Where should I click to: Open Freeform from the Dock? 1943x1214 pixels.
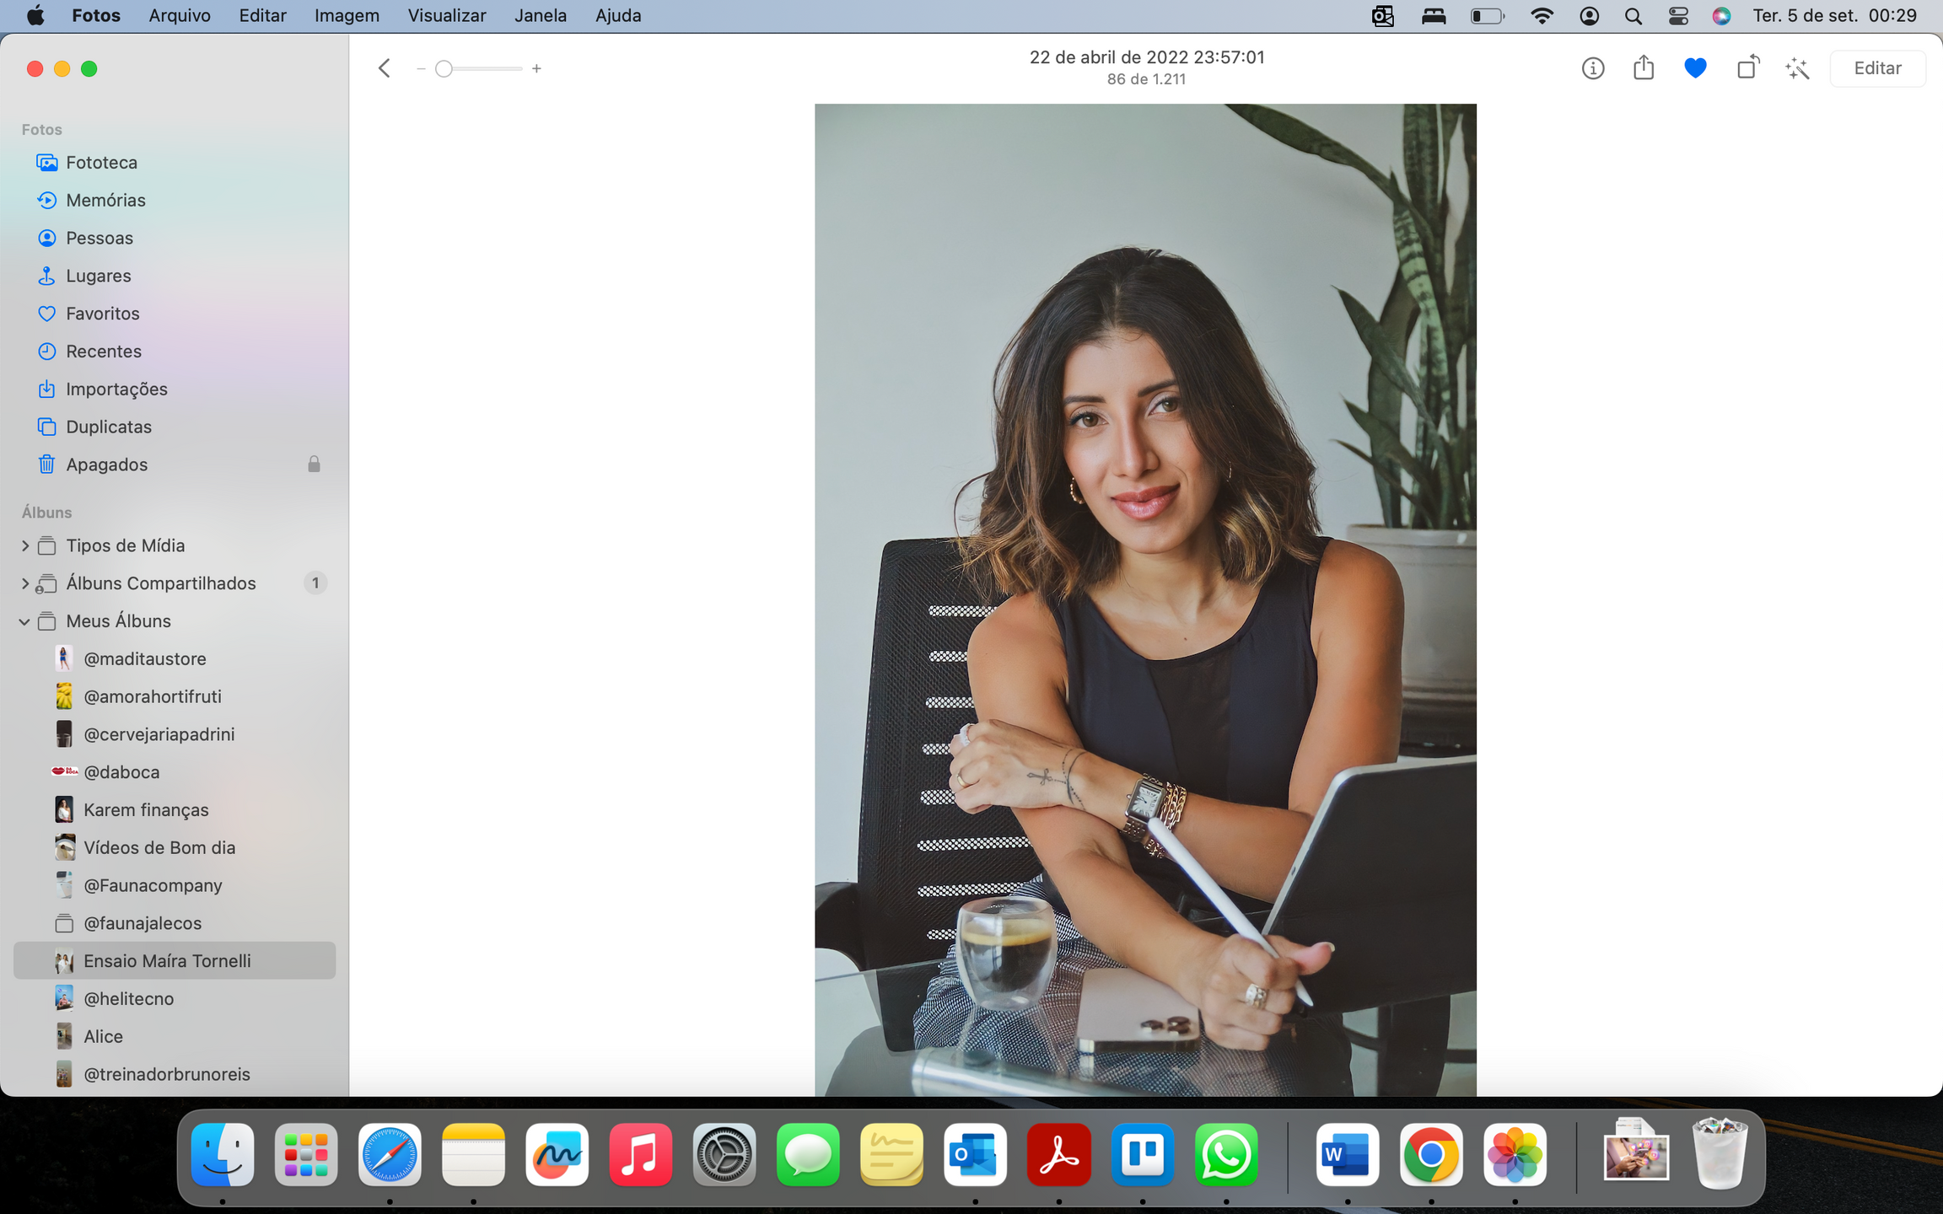coord(557,1154)
